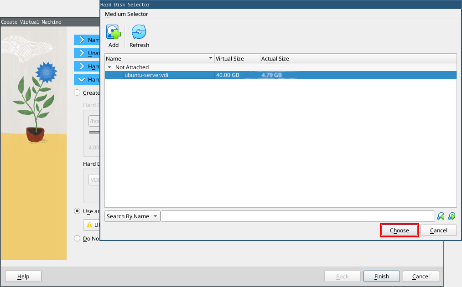Collapse the 'Not Attached' tree group
462x287 pixels.
click(109, 67)
